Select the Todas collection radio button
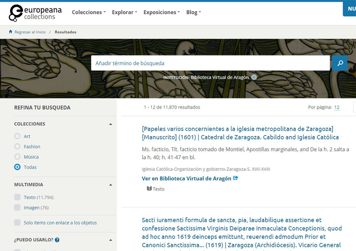 pos(17,167)
